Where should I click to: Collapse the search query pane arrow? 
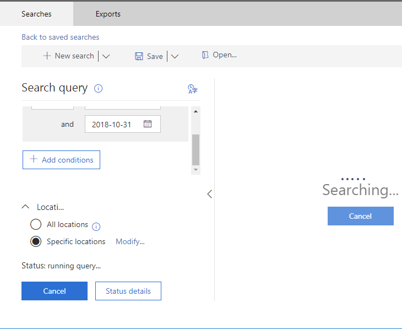(209, 194)
